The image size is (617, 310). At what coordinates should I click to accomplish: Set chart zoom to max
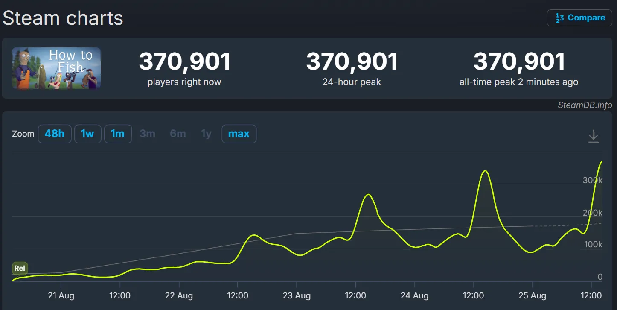239,134
